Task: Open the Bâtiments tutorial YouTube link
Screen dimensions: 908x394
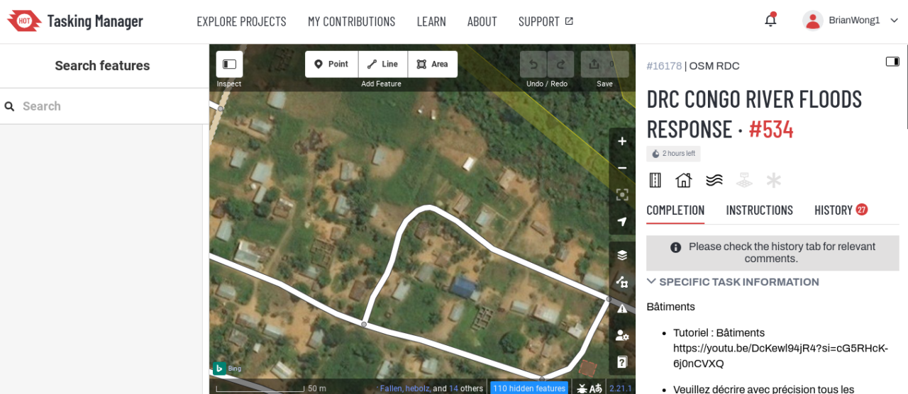Action: pyautogui.click(x=780, y=356)
